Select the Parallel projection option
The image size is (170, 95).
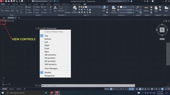coord(48,73)
